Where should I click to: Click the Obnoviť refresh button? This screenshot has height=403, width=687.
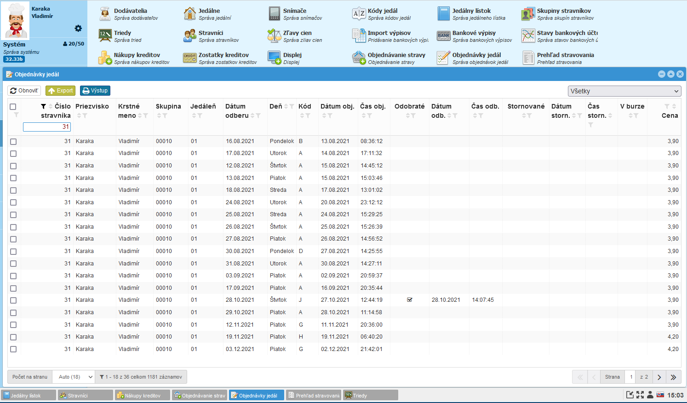pyautogui.click(x=24, y=91)
